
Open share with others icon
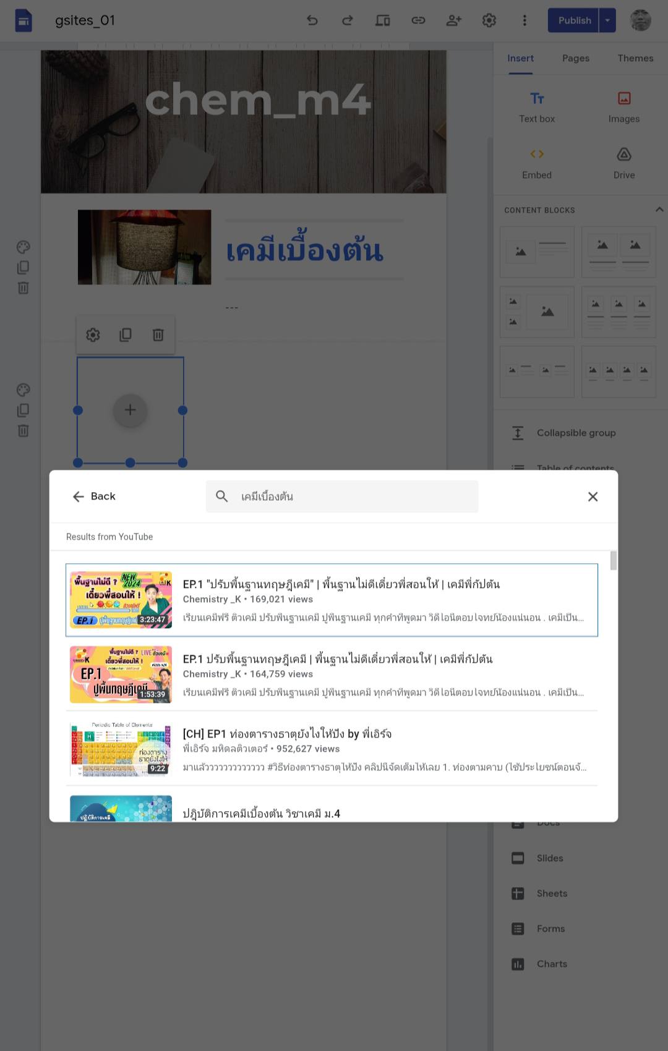coord(453,20)
